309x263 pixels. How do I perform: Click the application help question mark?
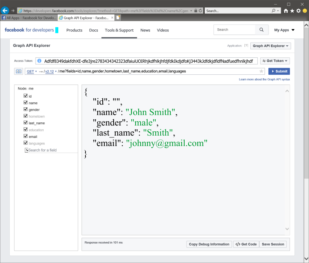[x=246, y=46]
